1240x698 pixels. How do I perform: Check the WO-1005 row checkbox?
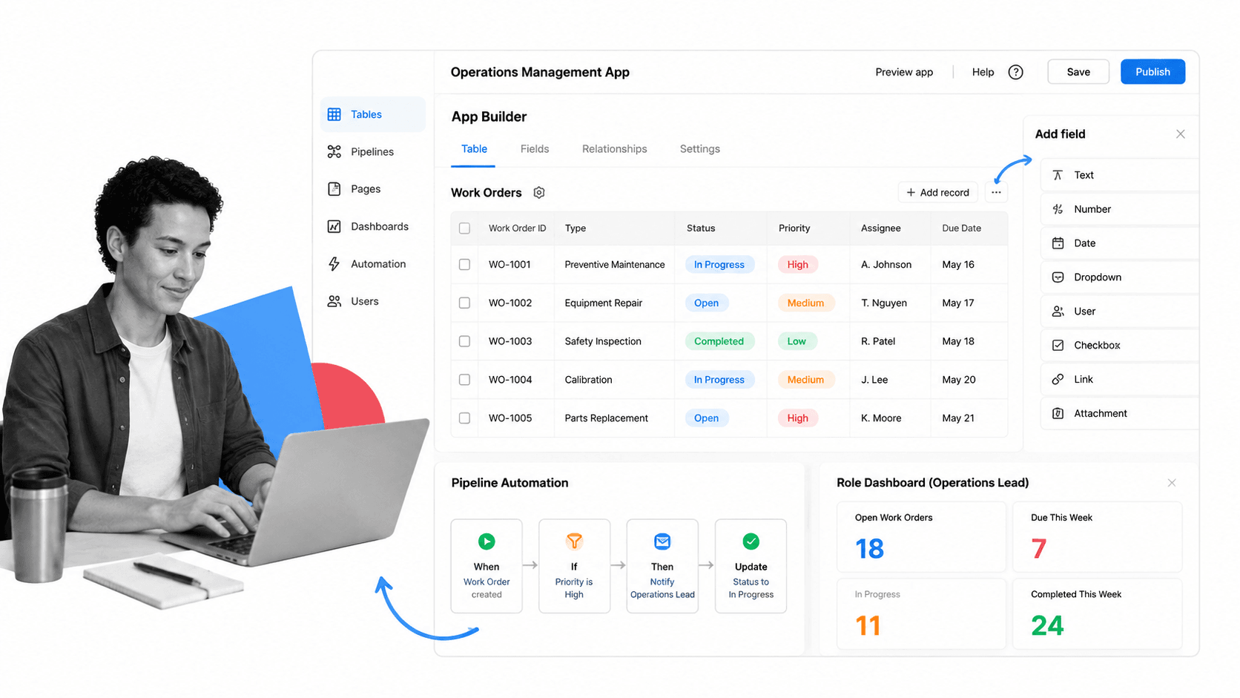click(464, 418)
